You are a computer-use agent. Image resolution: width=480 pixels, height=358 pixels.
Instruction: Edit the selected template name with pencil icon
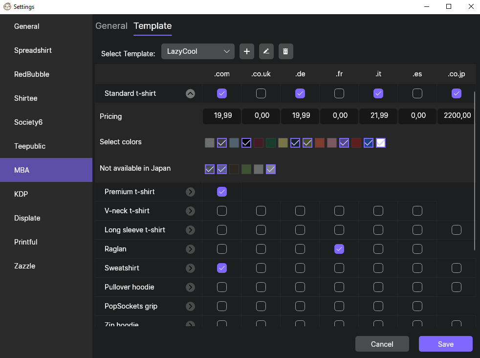coord(266,51)
